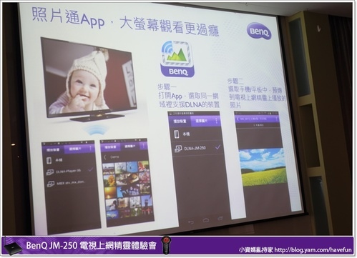Tap the field-and-sky landscape photo
The image size is (357, 258).
click(263, 167)
